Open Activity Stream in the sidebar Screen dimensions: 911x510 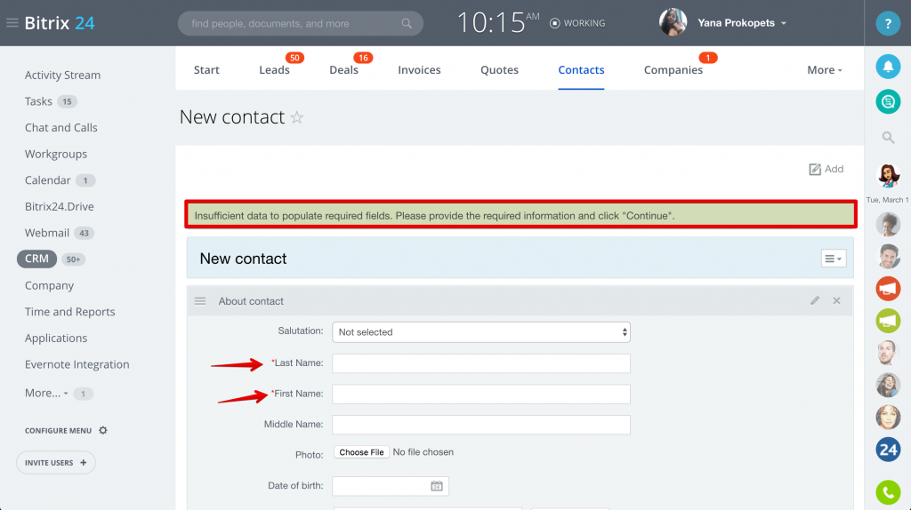pyautogui.click(x=63, y=75)
